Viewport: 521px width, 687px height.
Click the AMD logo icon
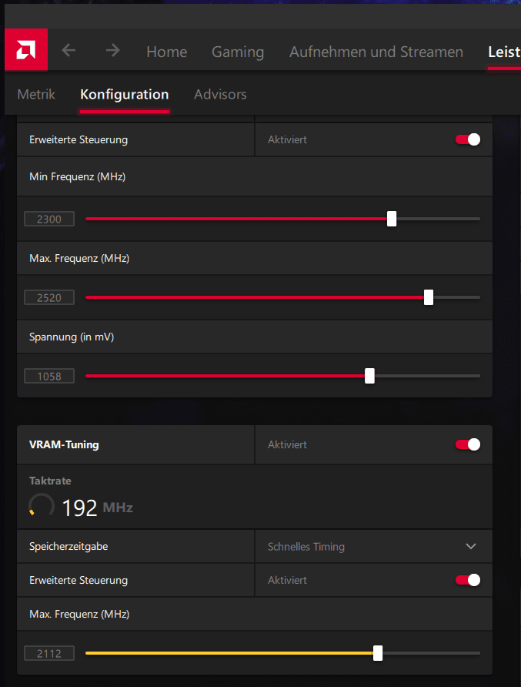tap(25, 50)
